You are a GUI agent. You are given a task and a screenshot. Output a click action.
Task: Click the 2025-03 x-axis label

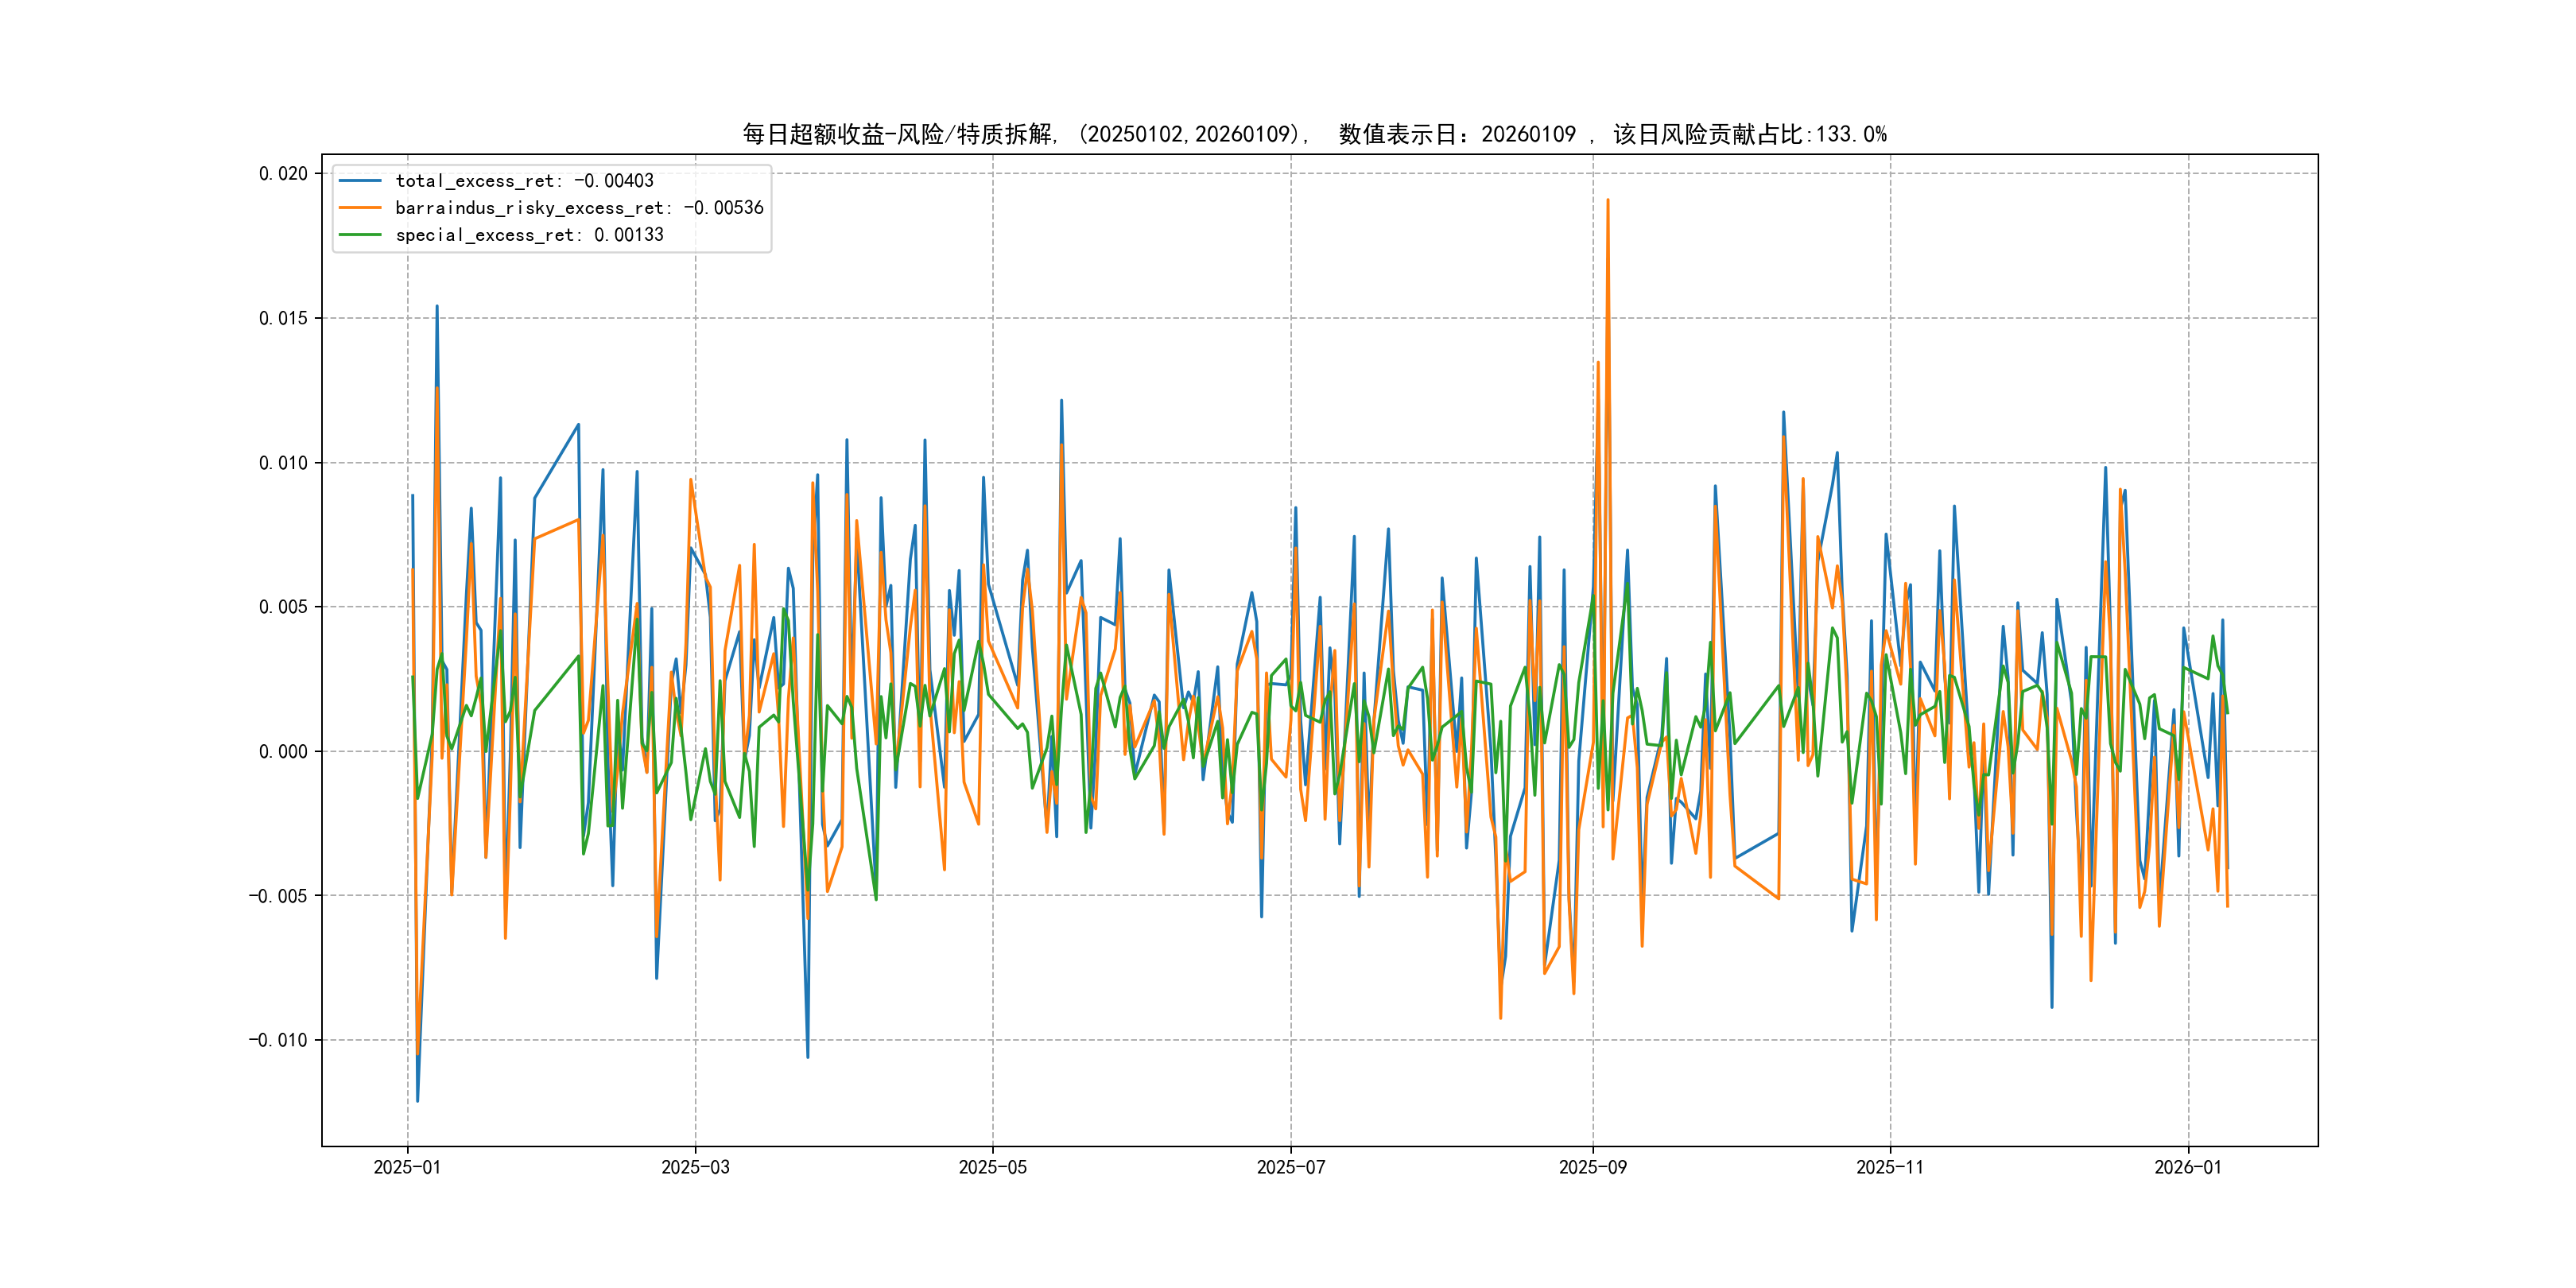[x=695, y=1168]
